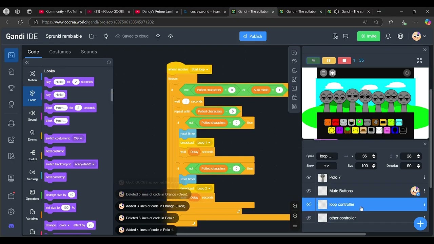The width and height of the screenshot is (434, 244).
Task: Show the loop controller sprite via eye icon
Action: click(309, 204)
